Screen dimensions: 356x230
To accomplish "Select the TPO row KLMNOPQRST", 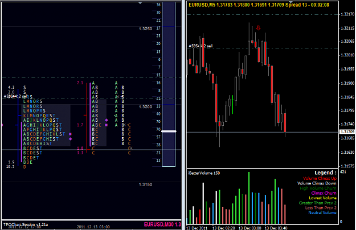I will click(x=39, y=116).
